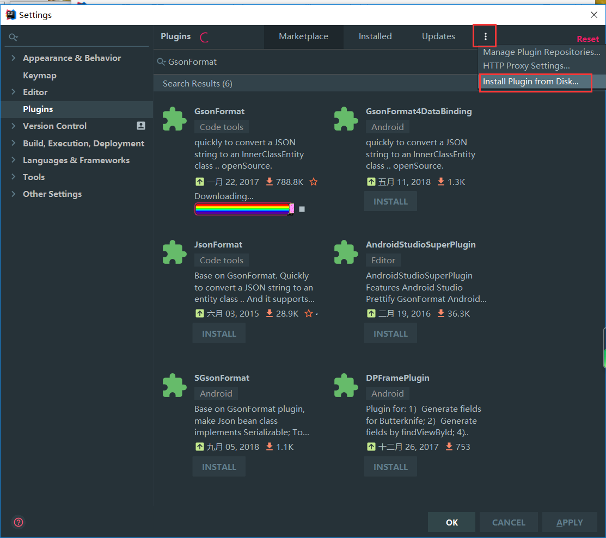This screenshot has width=606, height=538.
Task: Click the JsonFormat plugin puzzle icon
Action: [174, 252]
